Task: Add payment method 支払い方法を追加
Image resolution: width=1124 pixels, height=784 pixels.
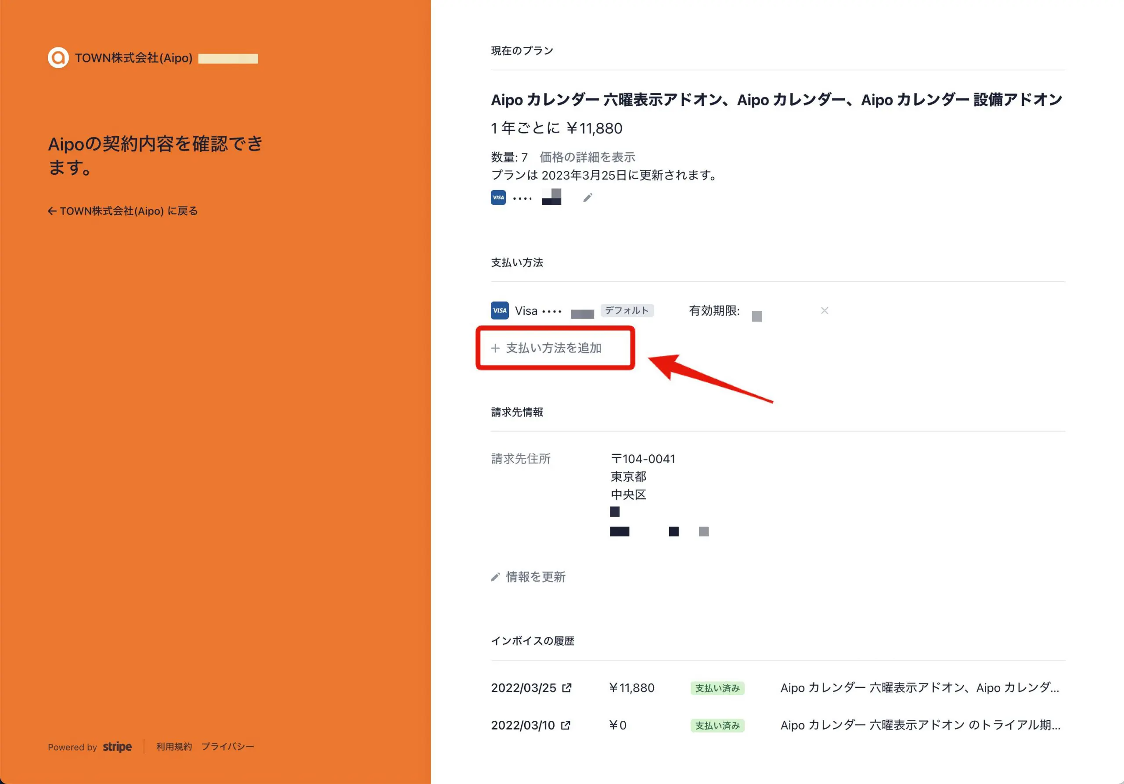Action: point(546,348)
